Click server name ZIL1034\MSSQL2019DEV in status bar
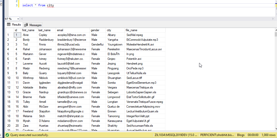 [x=176, y=135]
